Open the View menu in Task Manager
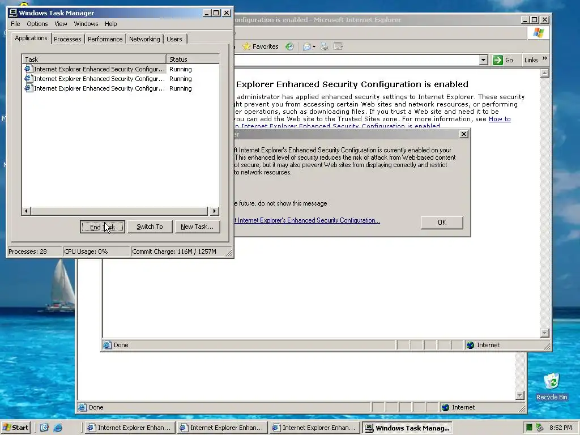This screenshot has height=435, width=580. [x=61, y=24]
